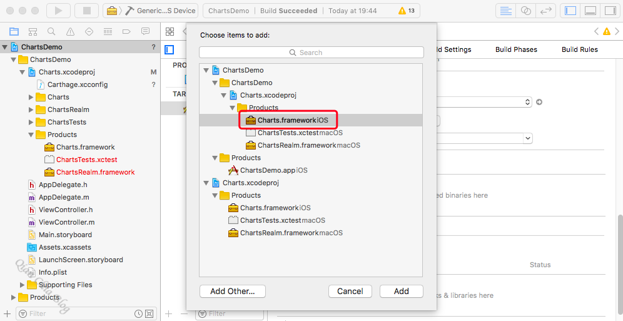This screenshot has width=623, height=321.
Task: Collapse the ChartsDemo project root in navigator
Action: (x=5, y=47)
